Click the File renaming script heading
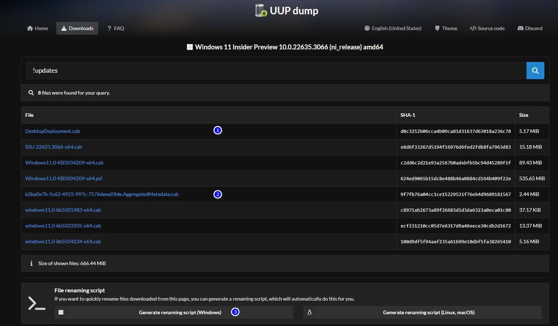Image resolution: width=558 pixels, height=326 pixels. [x=80, y=290]
